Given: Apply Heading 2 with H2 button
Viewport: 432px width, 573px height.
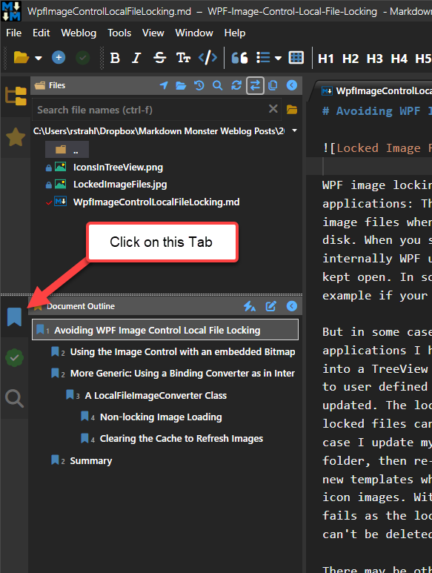Looking at the screenshot, I should 350,59.
